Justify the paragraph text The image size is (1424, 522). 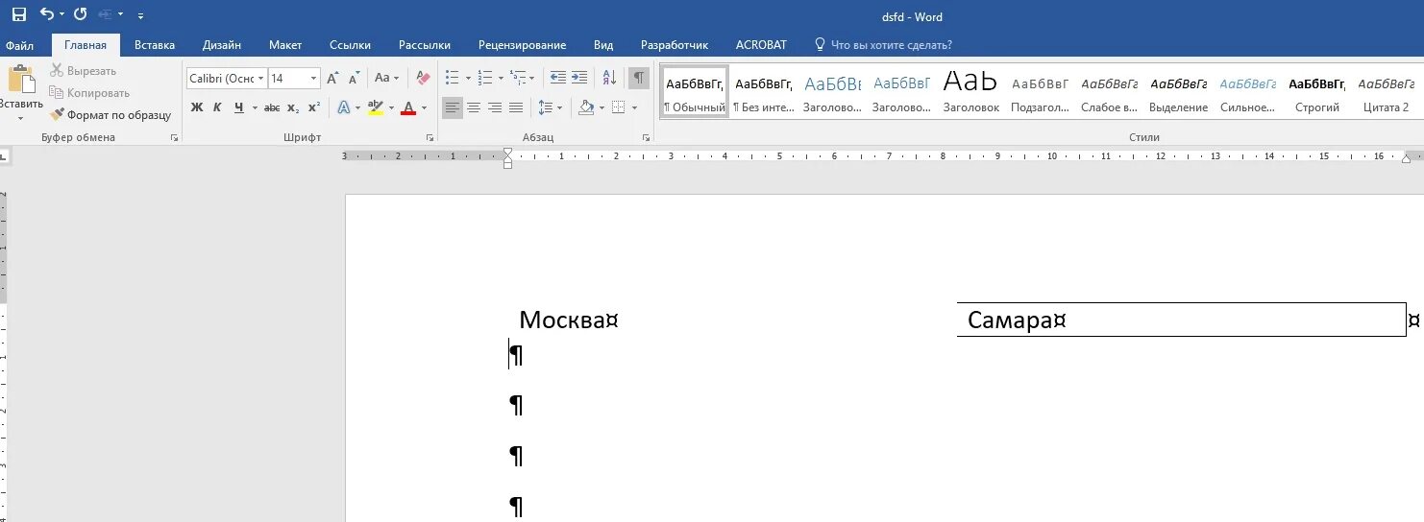pos(516,107)
